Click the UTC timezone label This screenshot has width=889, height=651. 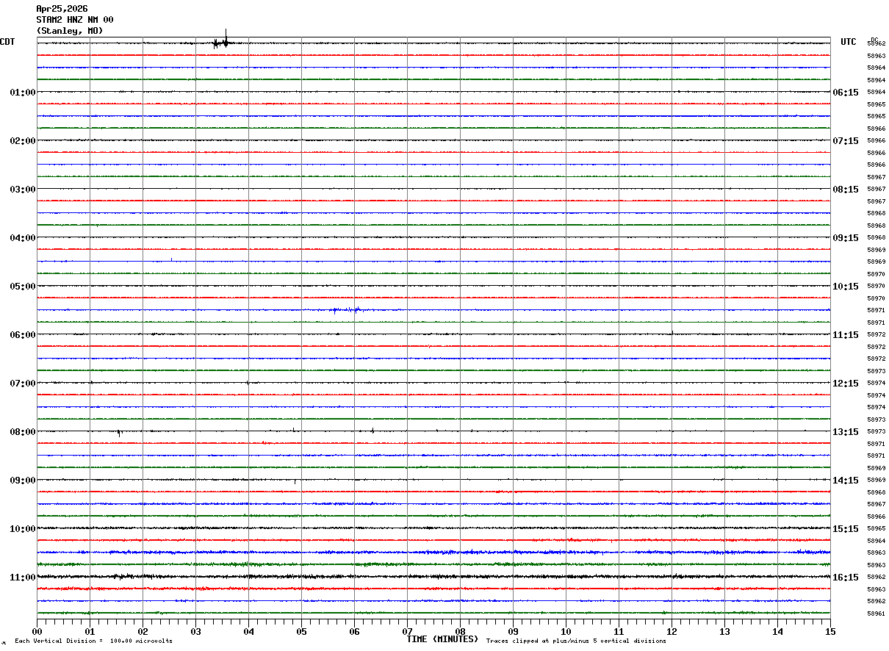(x=849, y=42)
